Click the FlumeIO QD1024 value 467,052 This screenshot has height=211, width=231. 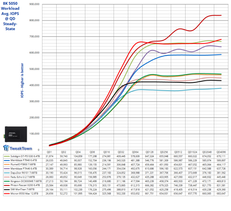click(192, 165)
